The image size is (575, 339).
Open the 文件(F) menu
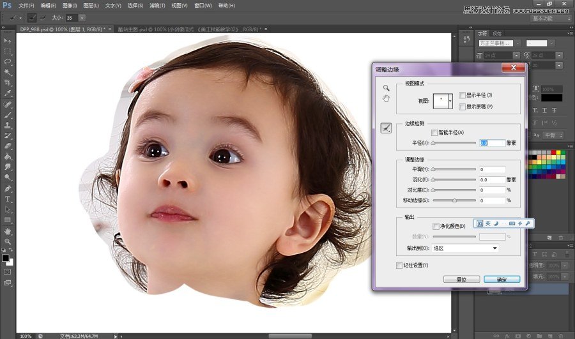coord(26,6)
